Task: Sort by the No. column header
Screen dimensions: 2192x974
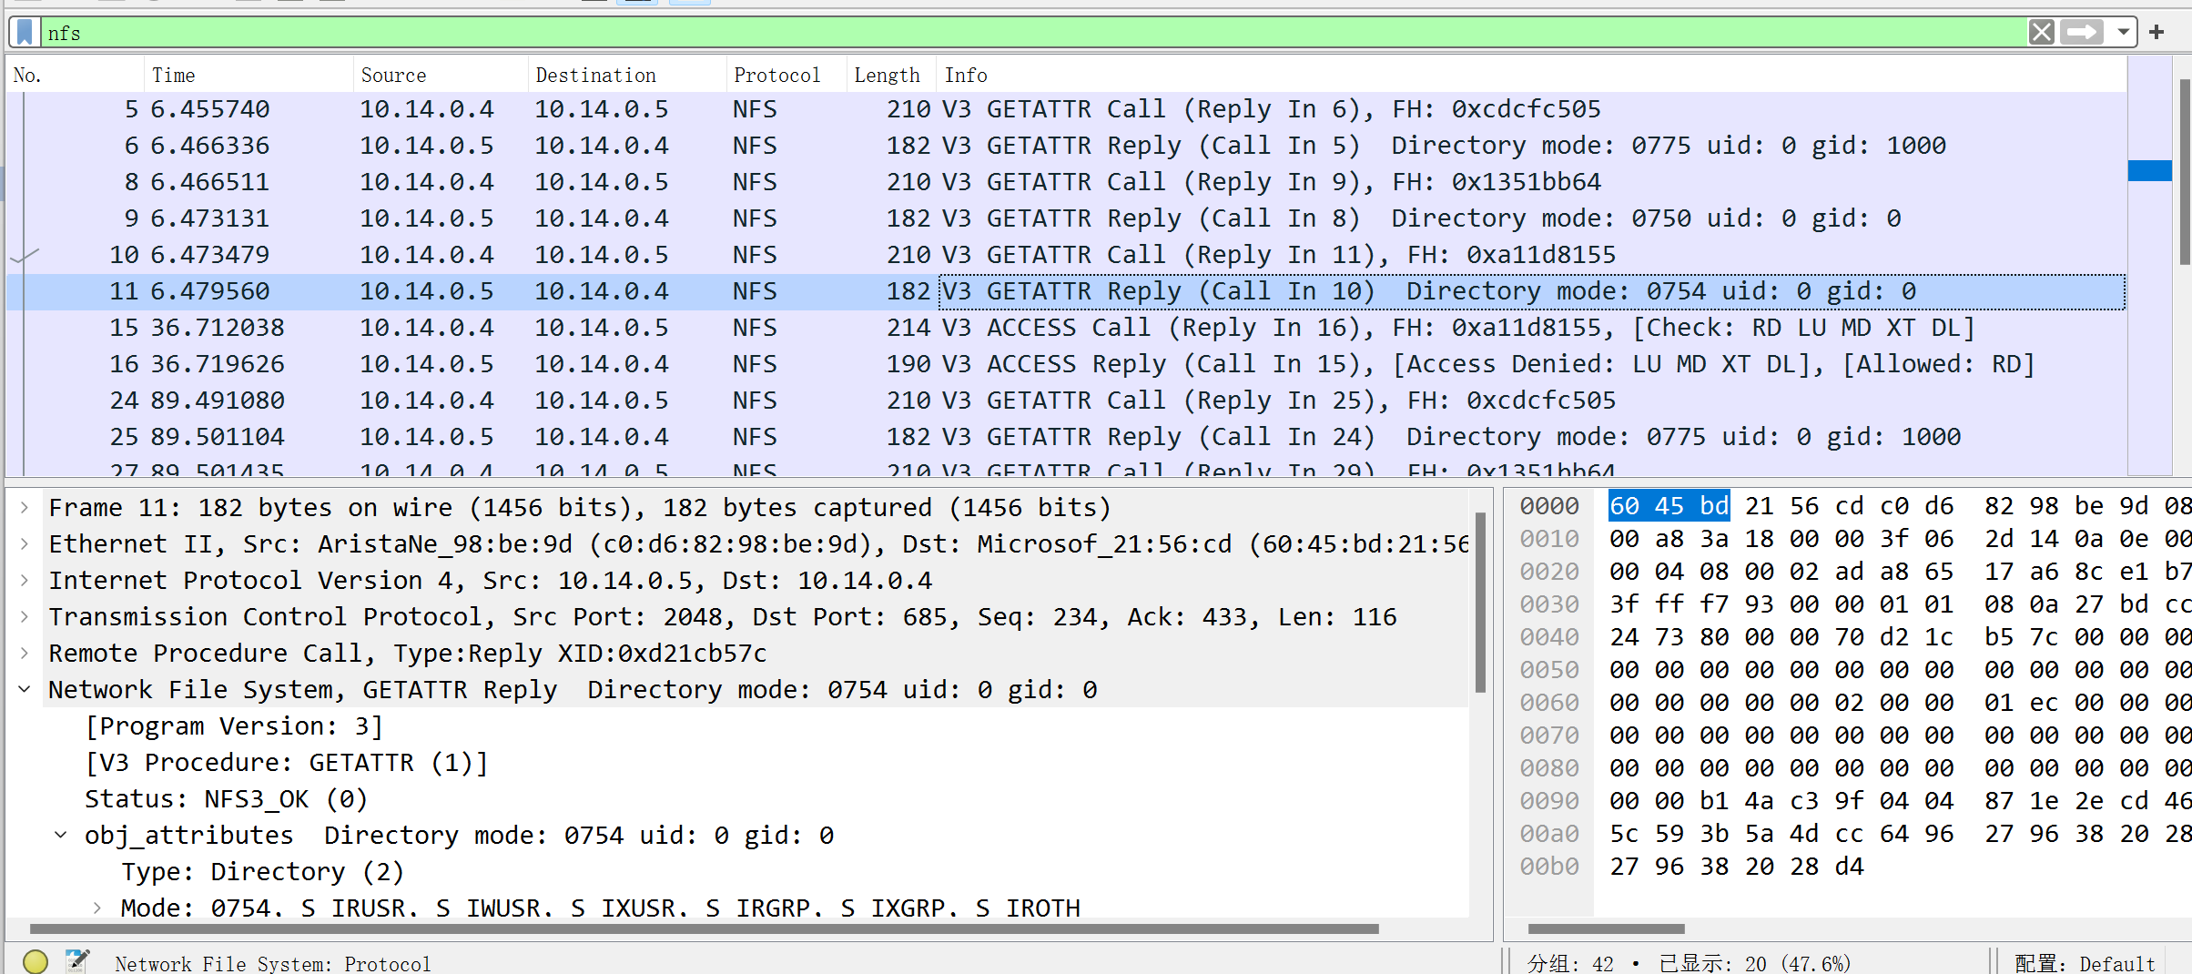Action: pos(75,75)
